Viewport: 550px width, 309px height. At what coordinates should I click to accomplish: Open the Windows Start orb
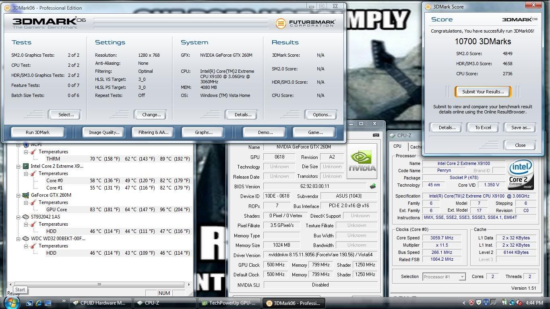pyautogui.click(x=12, y=303)
